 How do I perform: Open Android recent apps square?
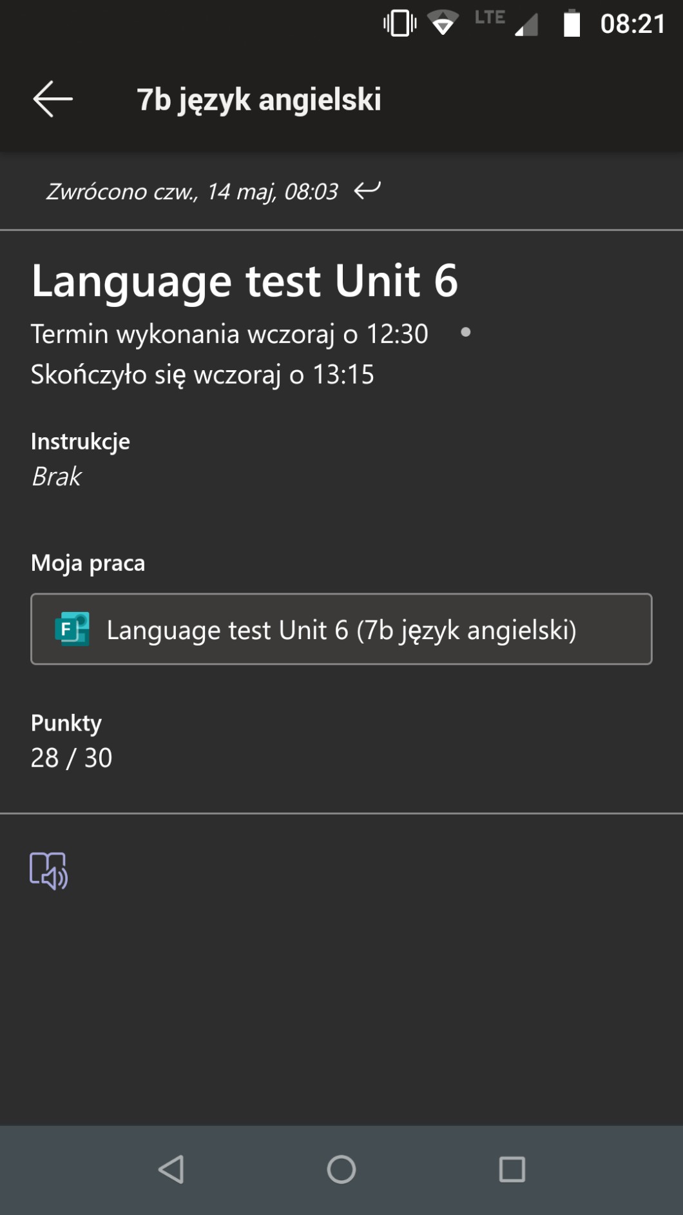click(x=512, y=1169)
